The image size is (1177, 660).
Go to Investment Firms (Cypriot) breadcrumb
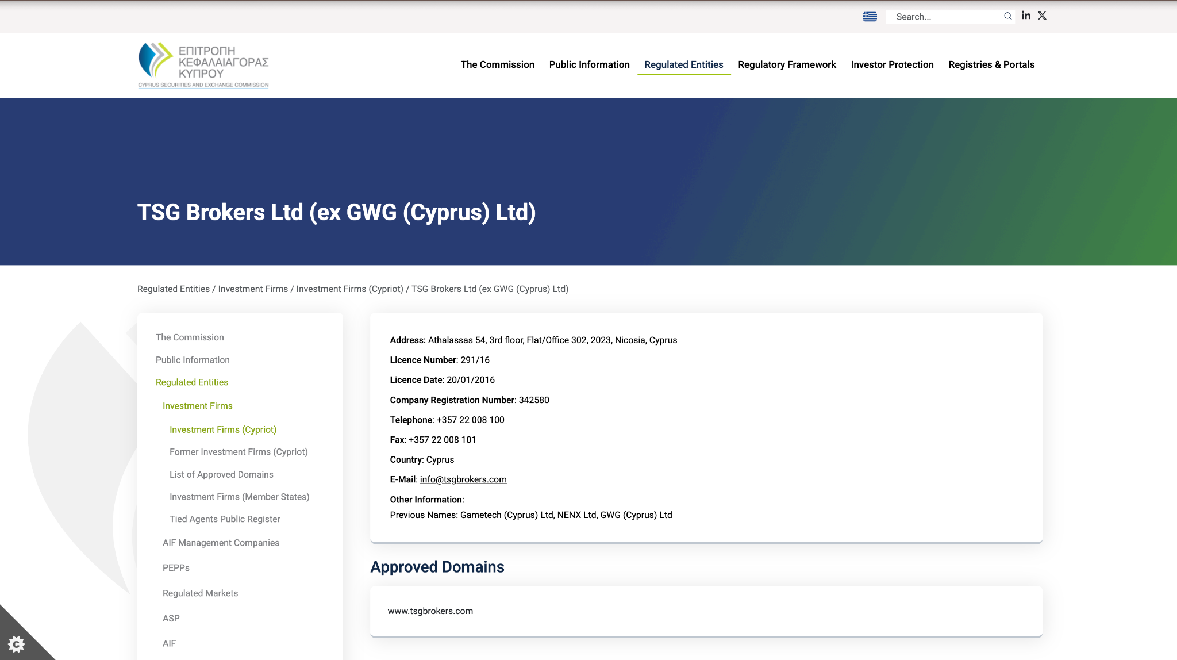(349, 289)
